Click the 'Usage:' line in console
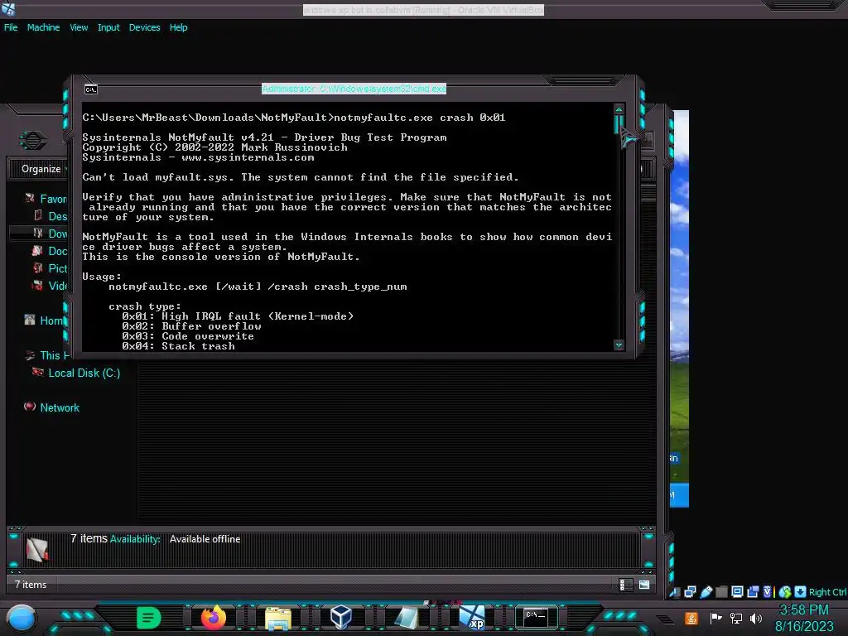Screen dimensions: 848x636 pos(102,277)
